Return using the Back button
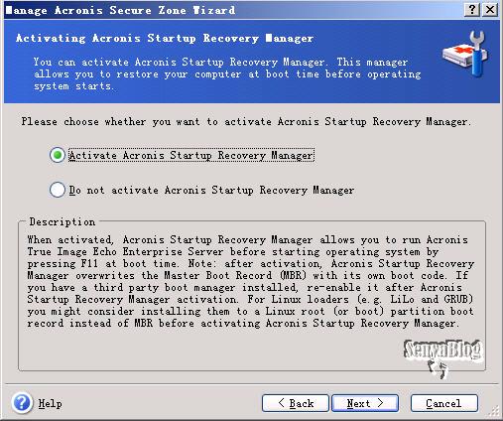 296,403
